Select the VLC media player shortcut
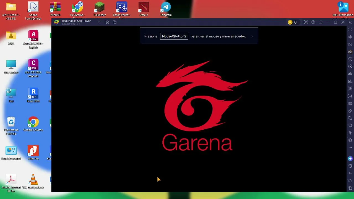This screenshot has height=199, width=354. coord(33,182)
